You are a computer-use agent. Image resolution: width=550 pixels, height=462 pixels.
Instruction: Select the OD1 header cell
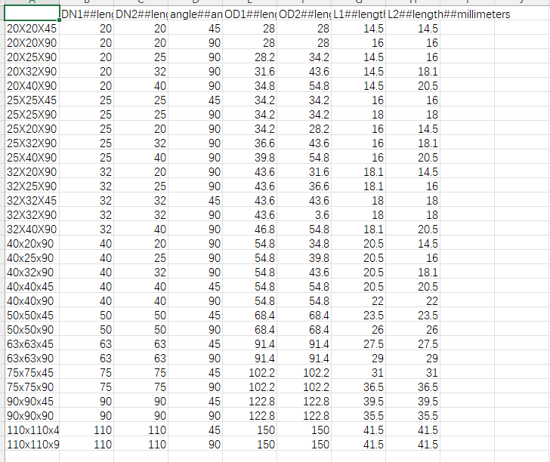[250, 14]
